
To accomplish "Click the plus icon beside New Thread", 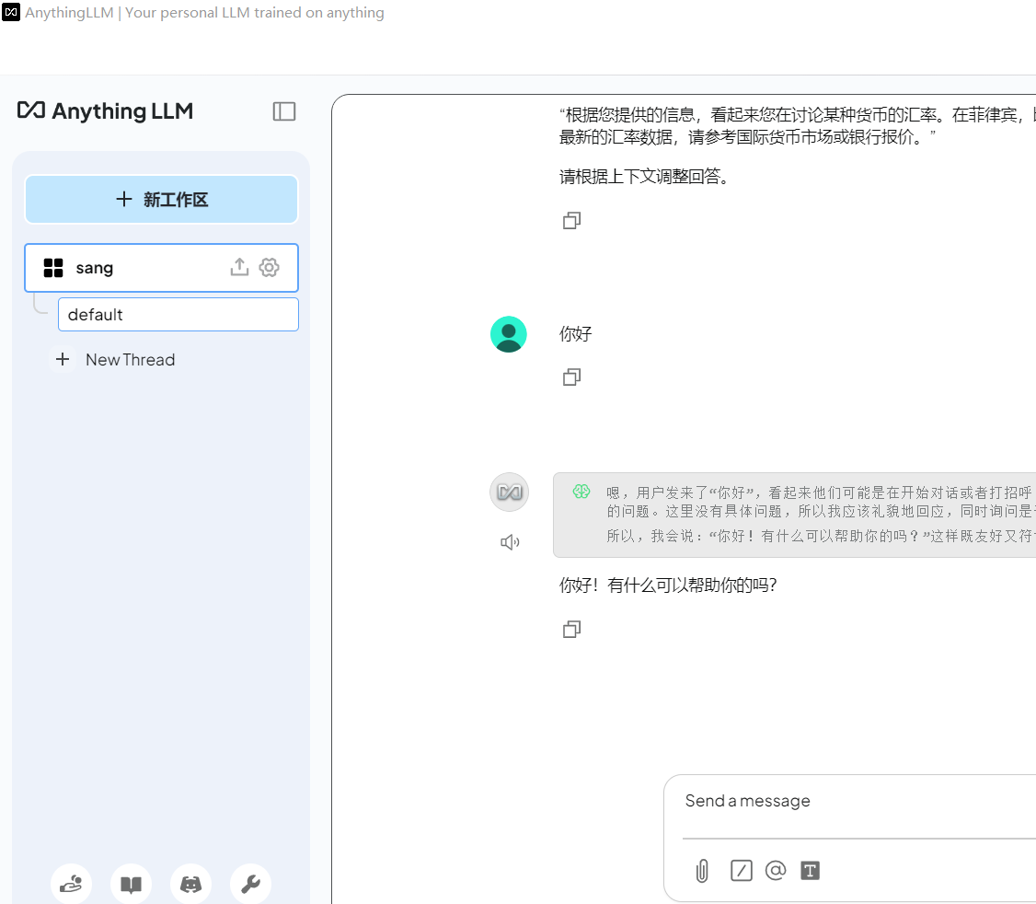I will (x=63, y=359).
